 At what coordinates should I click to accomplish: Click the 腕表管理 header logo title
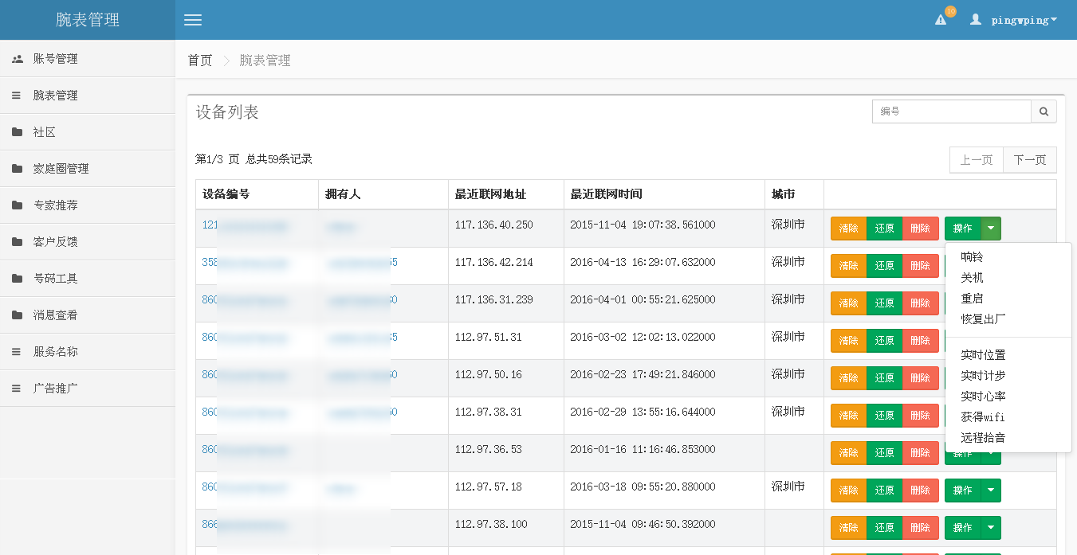88,20
